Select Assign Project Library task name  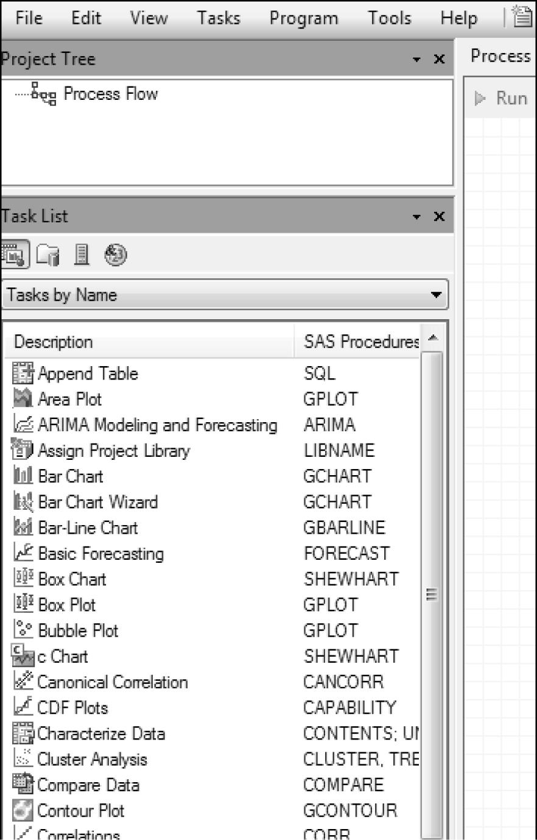click(x=114, y=451)
